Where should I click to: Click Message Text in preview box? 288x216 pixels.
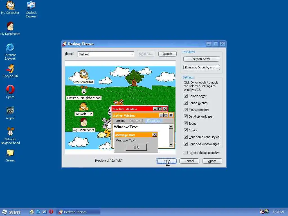point(125,140)
